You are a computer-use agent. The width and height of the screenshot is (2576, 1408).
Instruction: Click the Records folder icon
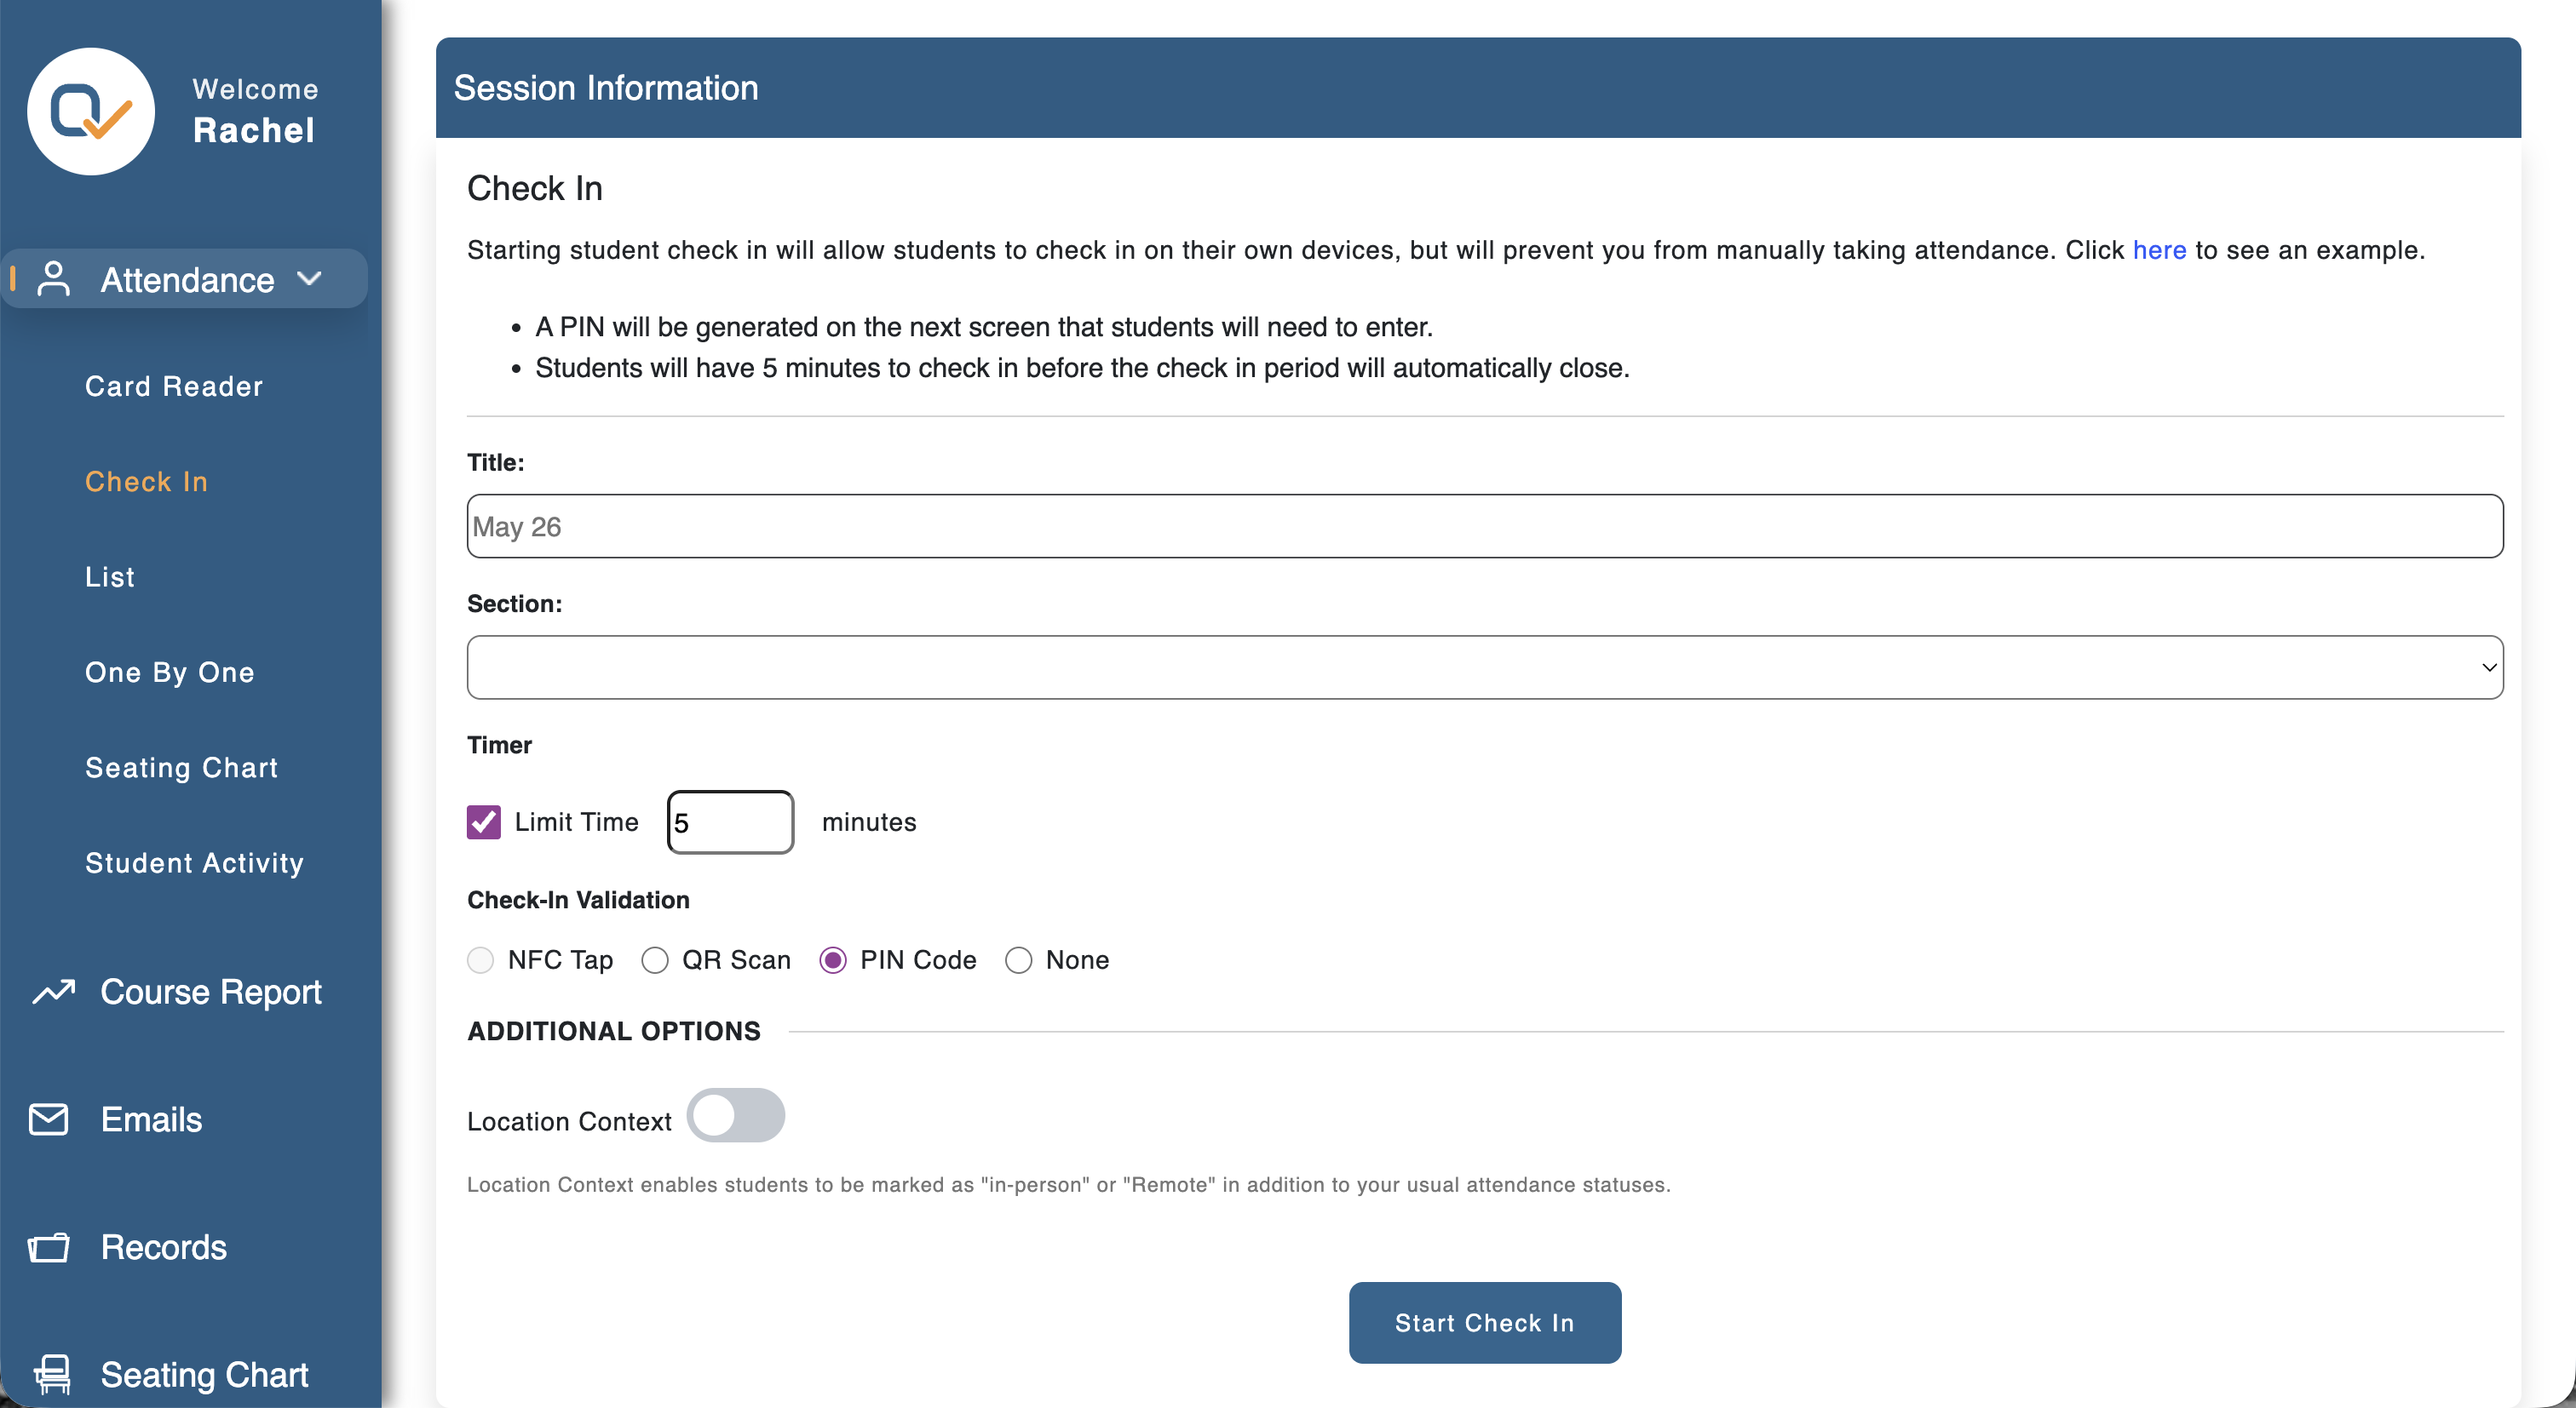point(49,1247)
